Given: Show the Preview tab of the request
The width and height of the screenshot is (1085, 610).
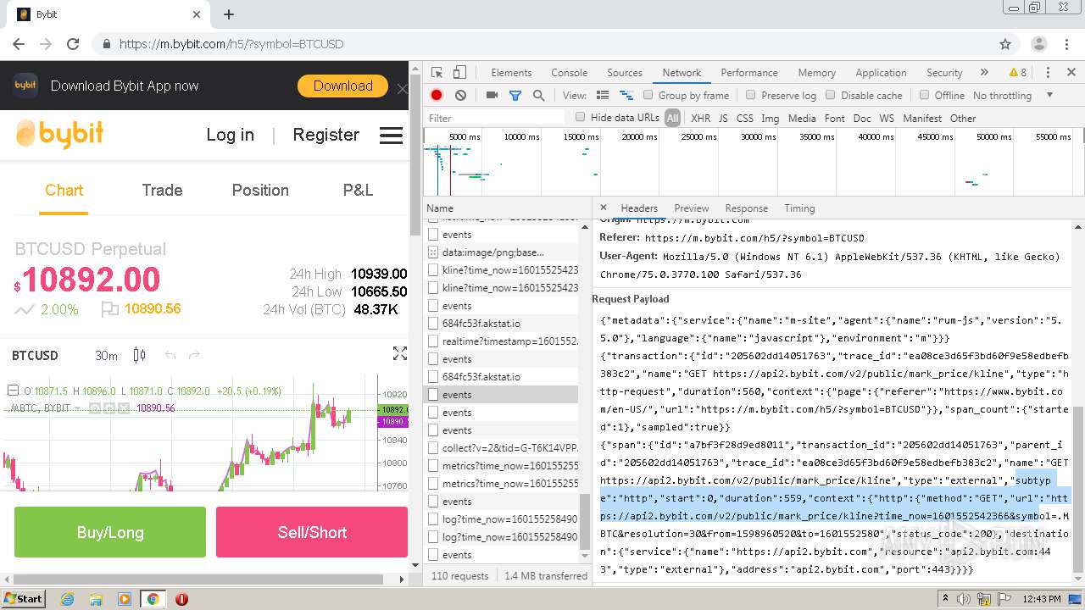Looking at the screenshot, I should (692, 208).
